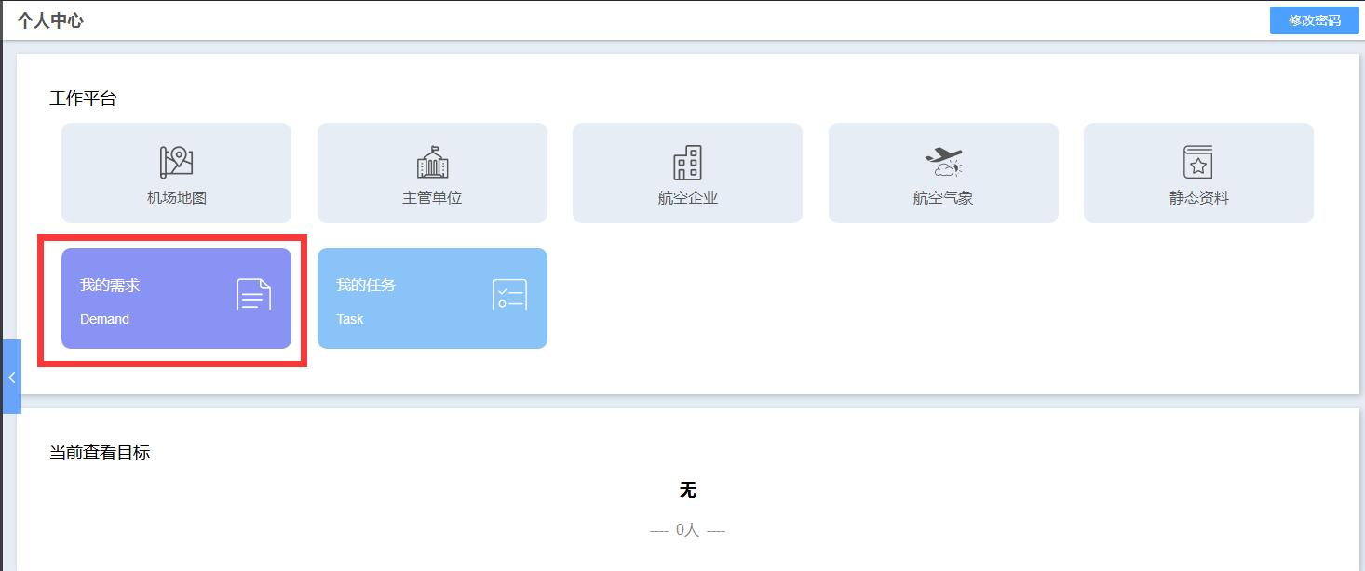Click the 航空气象 label
The image size is (1365, 571).
point(943,198)
